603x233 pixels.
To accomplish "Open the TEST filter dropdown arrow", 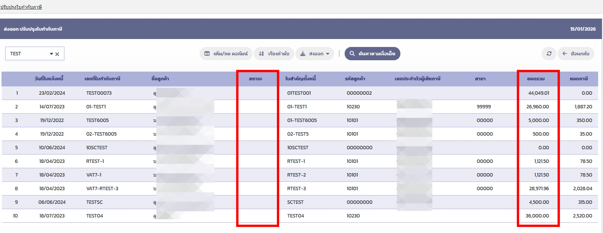I will pyautogui.click(x=52, y=54).
